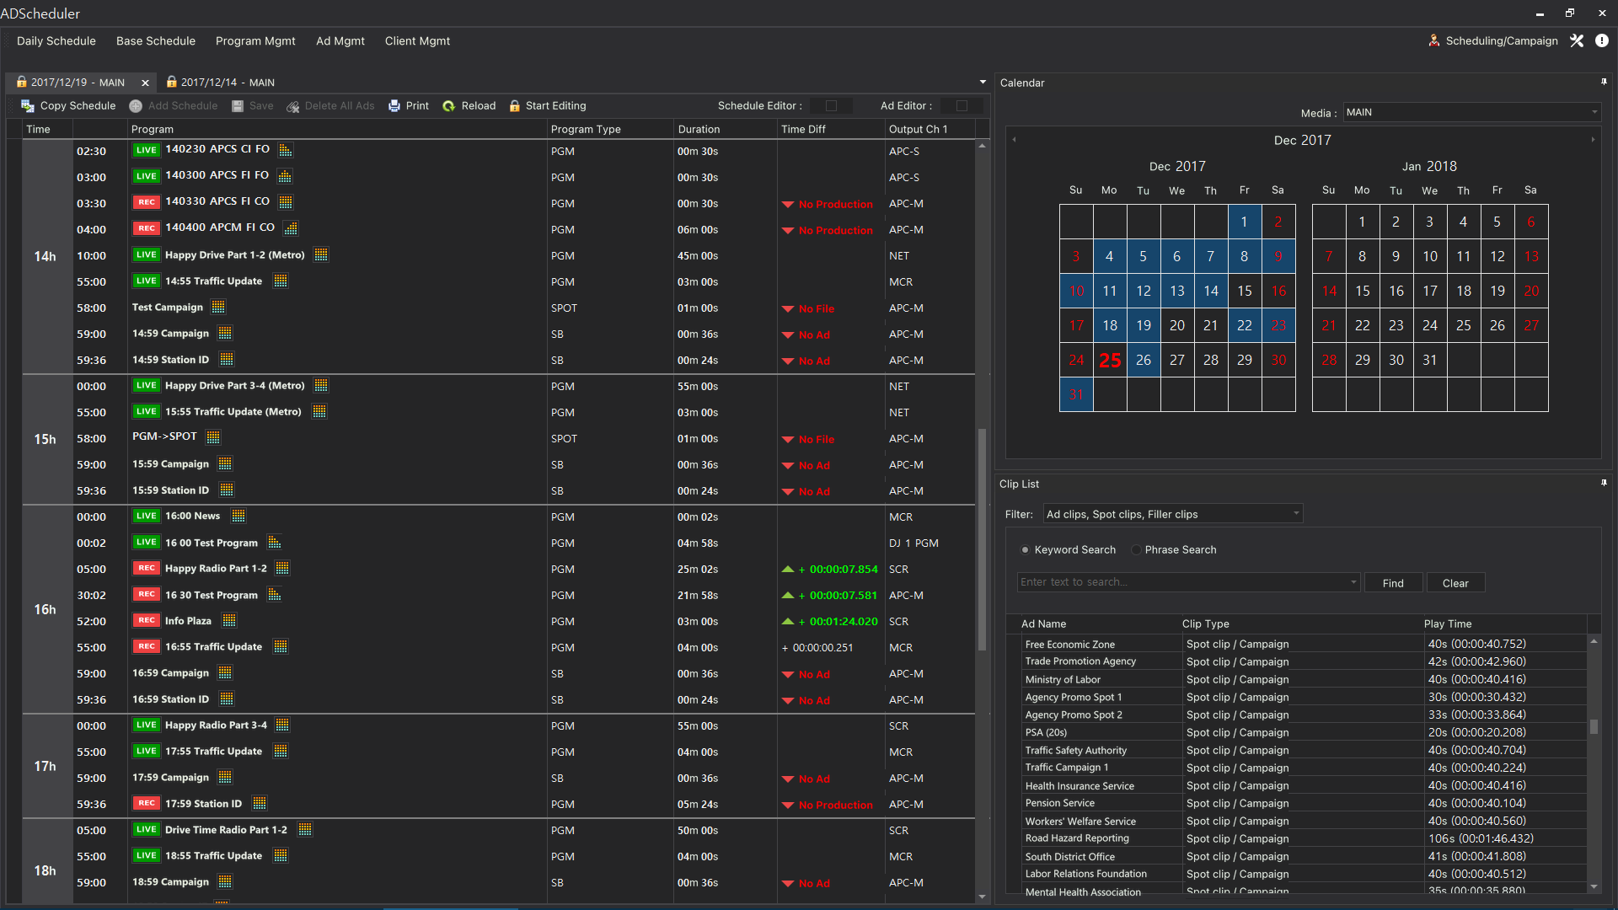The image size is (1618, 910).
Task: Pin the Calendar panel
Action: (1604, 82)
